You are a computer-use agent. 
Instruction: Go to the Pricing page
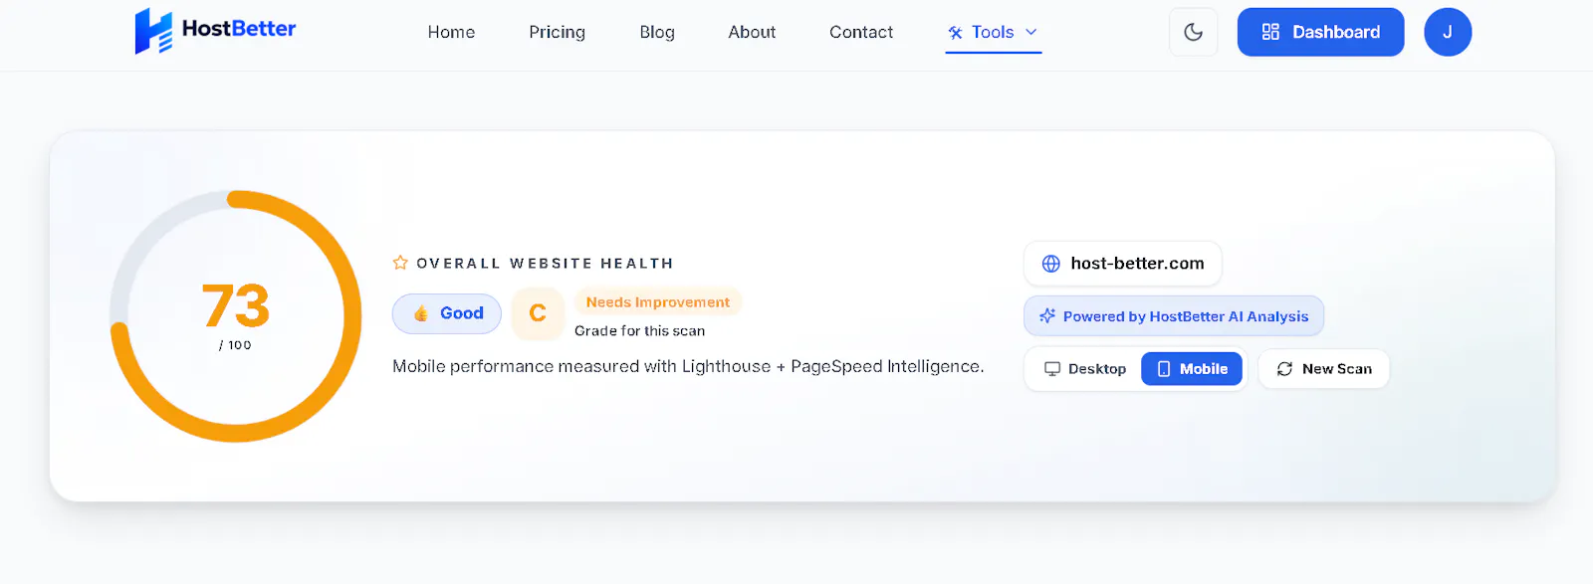pyautogui.click(x=557, y=32)
